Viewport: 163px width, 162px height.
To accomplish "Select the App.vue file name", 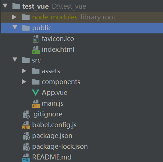I will tap(54, 93).
